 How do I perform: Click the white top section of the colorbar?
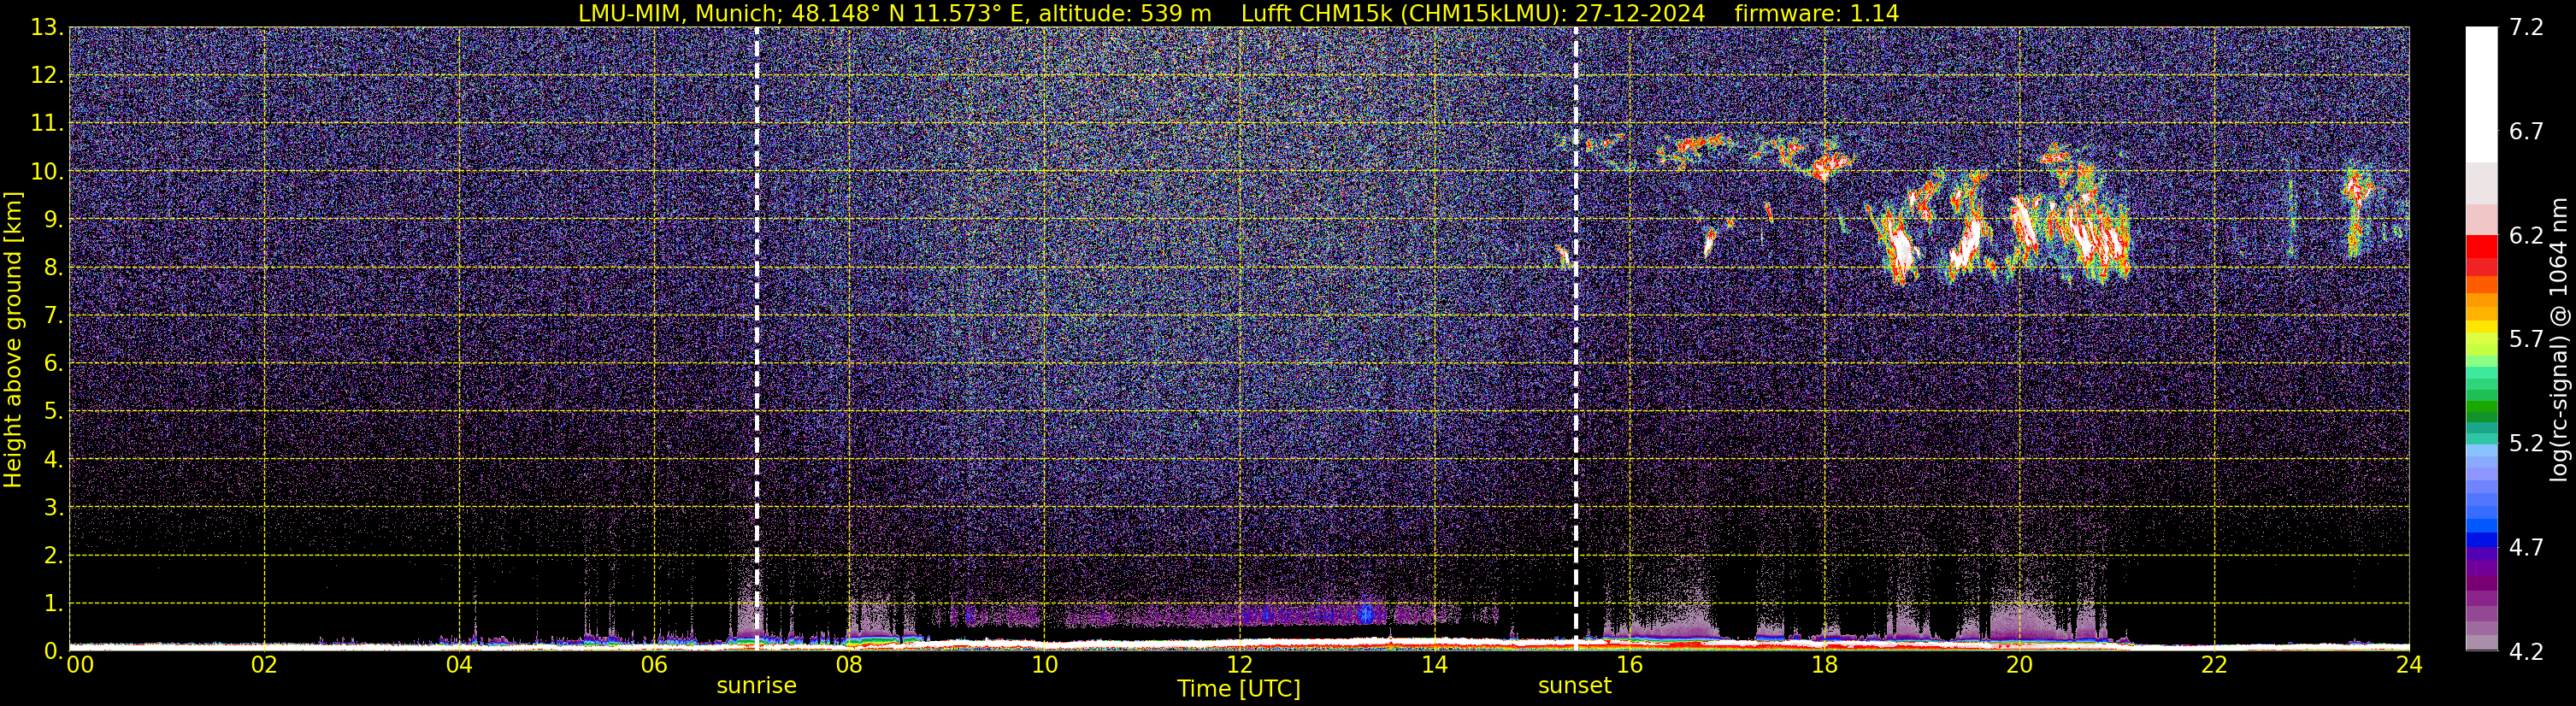[2481, 95]
